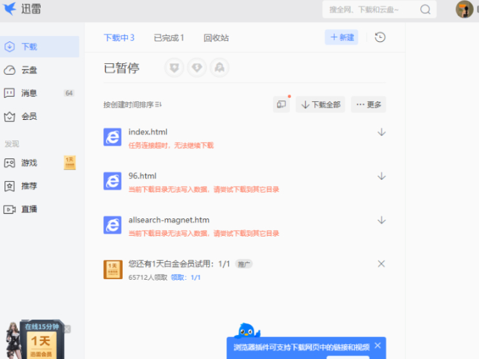Resume 96.html download arrow
This screenshot has height=359, width=479.
[382, 177]
